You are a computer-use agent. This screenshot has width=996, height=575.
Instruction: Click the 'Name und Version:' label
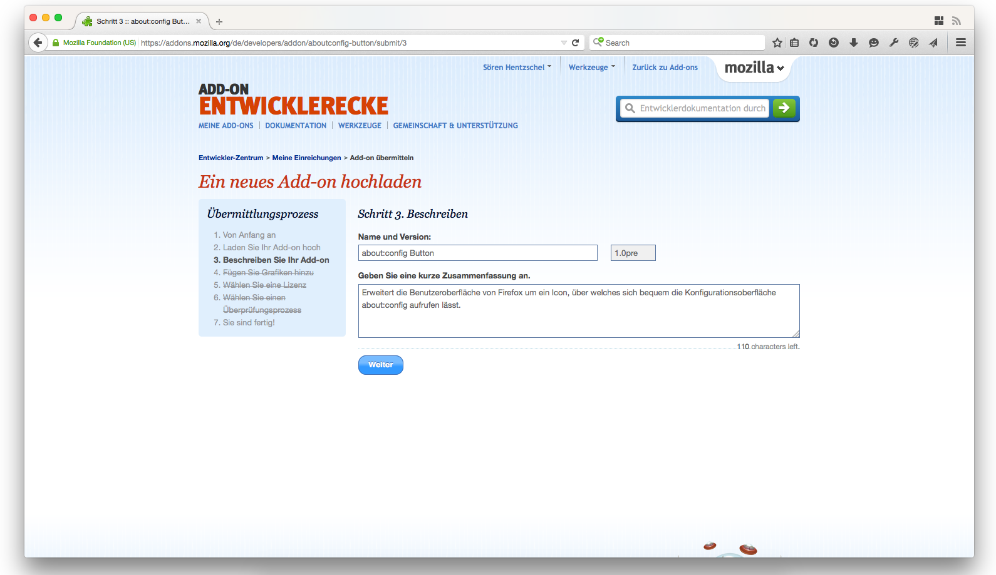[395, 237]
